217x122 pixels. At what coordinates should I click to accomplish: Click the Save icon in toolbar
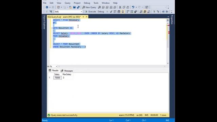(74, 7)
